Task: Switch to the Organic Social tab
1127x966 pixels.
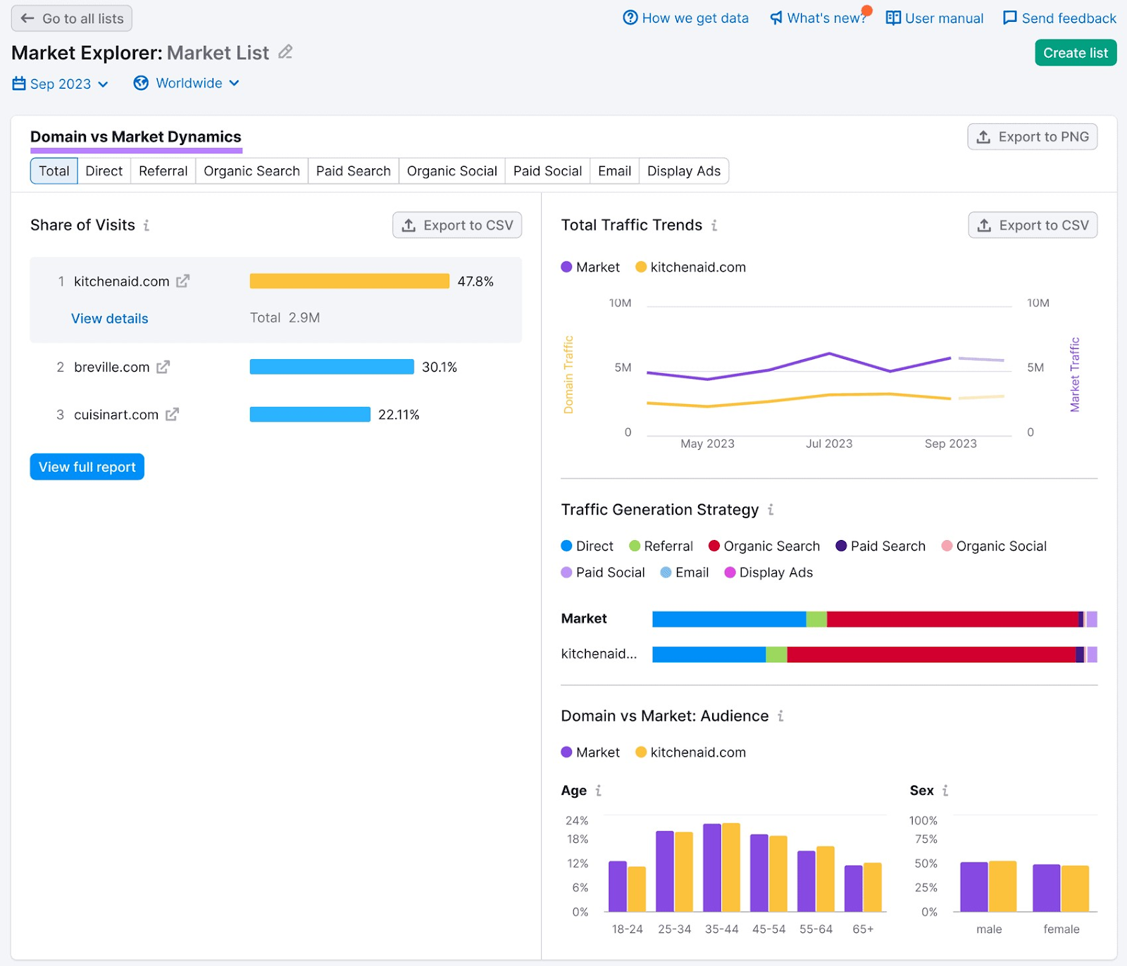Action: point(452,171)
